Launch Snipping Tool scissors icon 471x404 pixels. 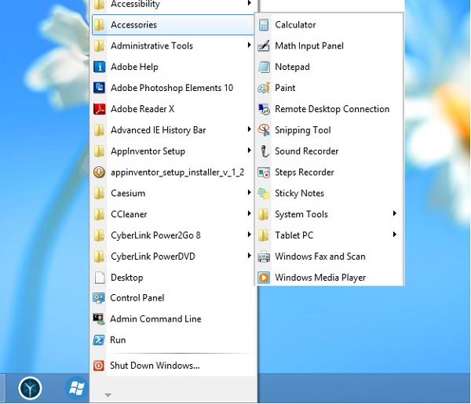point(264,130)
